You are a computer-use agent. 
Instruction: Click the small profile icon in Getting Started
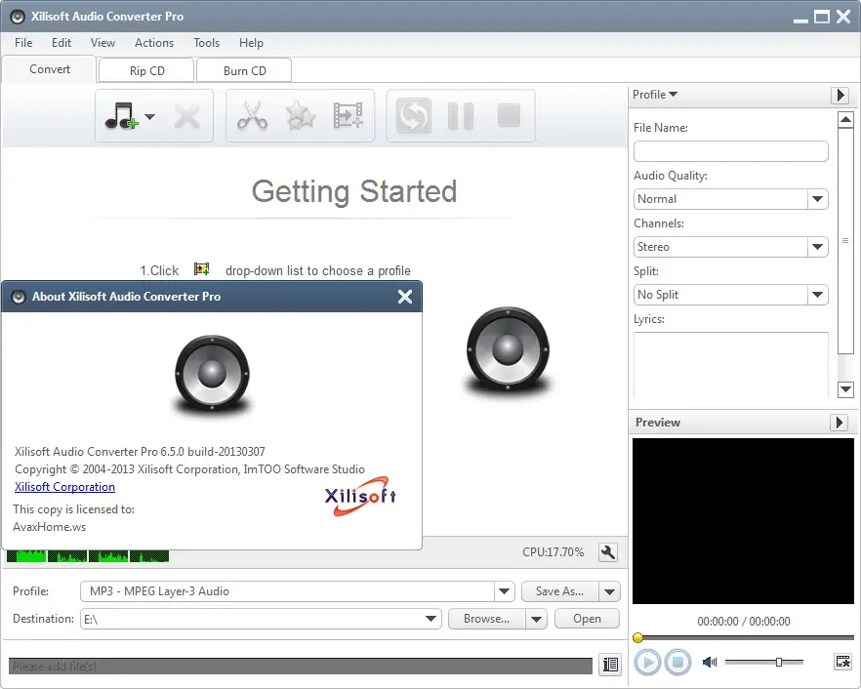(x=201, y=269)
